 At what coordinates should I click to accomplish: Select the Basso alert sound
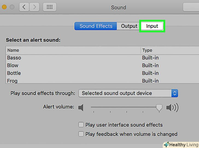click(14, 58)
